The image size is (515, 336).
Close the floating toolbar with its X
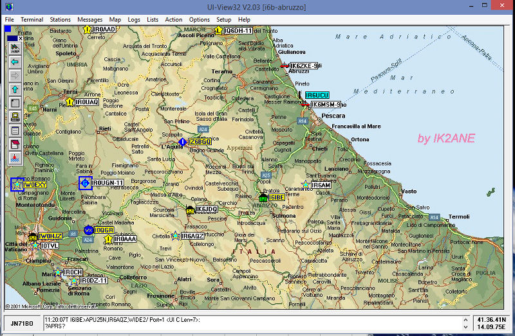pos(21,39)
